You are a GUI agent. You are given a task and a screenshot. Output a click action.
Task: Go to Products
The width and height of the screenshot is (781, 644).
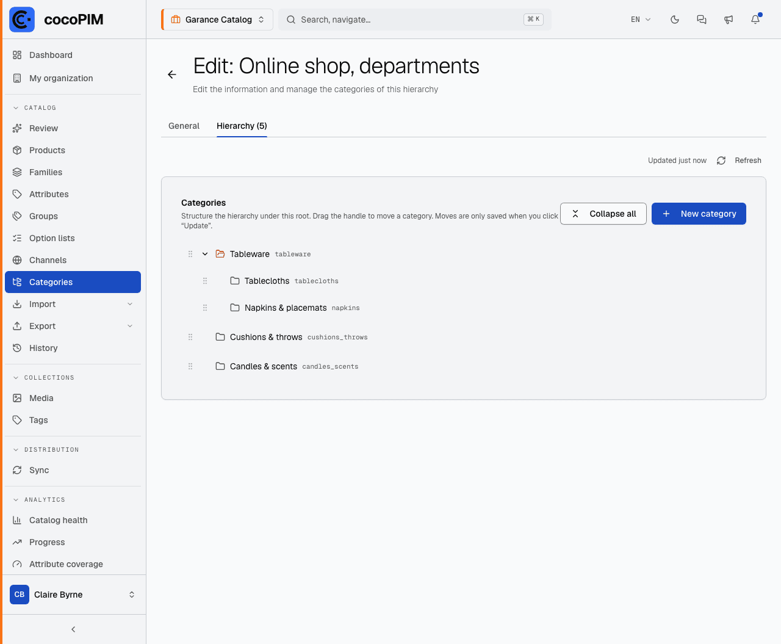tap(73, 150)
